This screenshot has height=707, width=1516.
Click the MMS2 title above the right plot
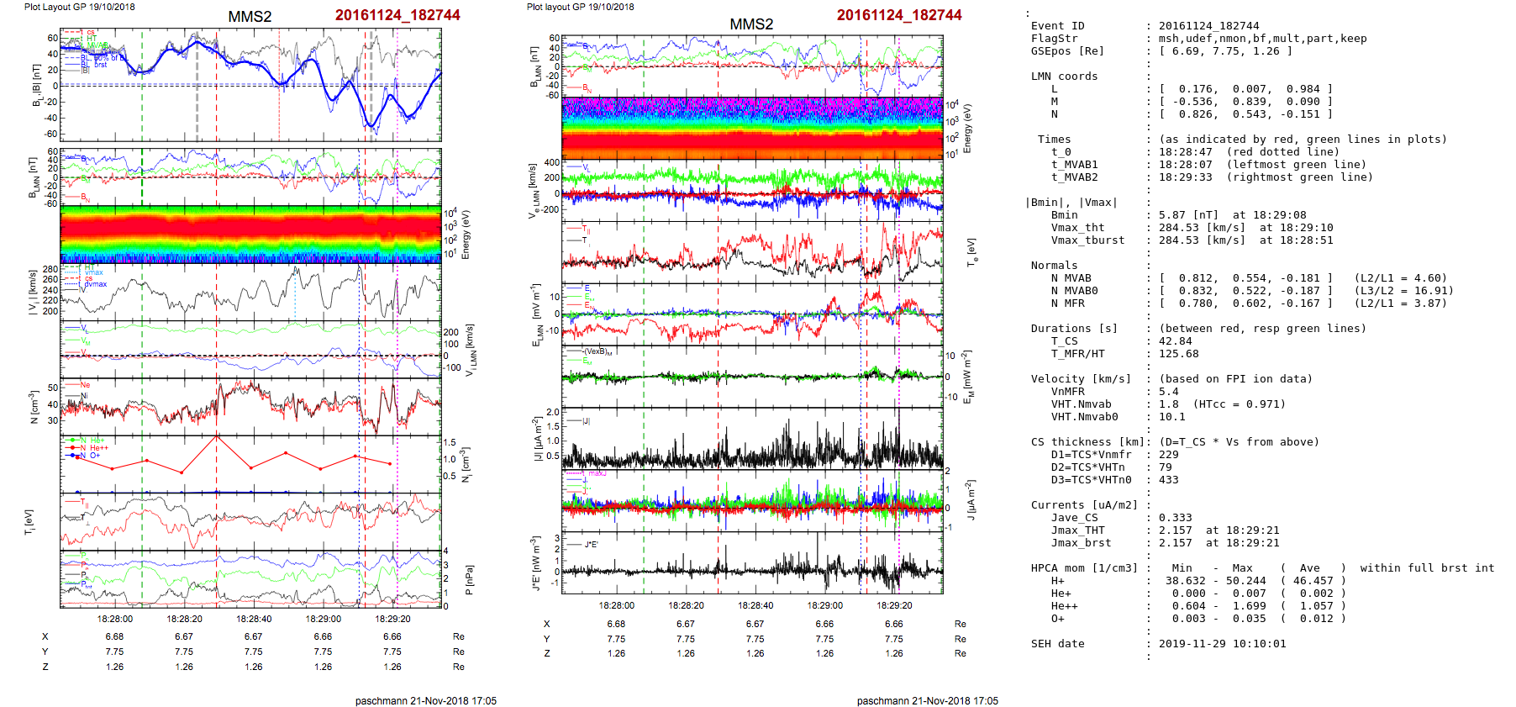click(x=750, y=24)
